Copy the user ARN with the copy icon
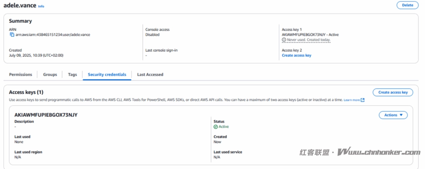 [12, 35]
